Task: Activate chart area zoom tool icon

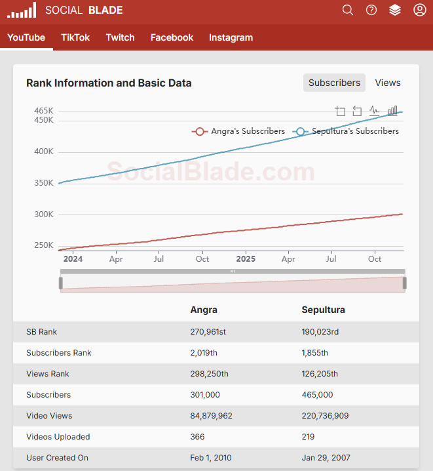Action: 340,111
